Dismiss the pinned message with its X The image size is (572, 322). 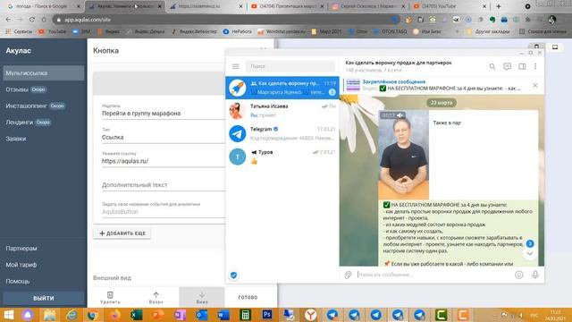pyautogui.click(x=535, y=86)
